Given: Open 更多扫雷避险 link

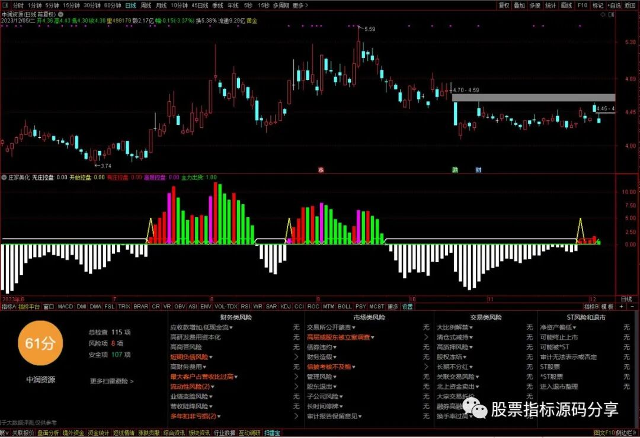Looking at the screenshot, I should tap(111, 381).
